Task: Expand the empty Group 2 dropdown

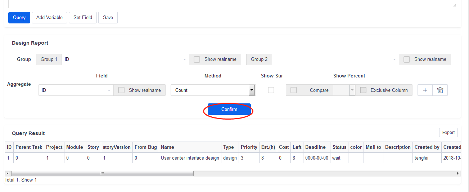Action: point(335,59)
